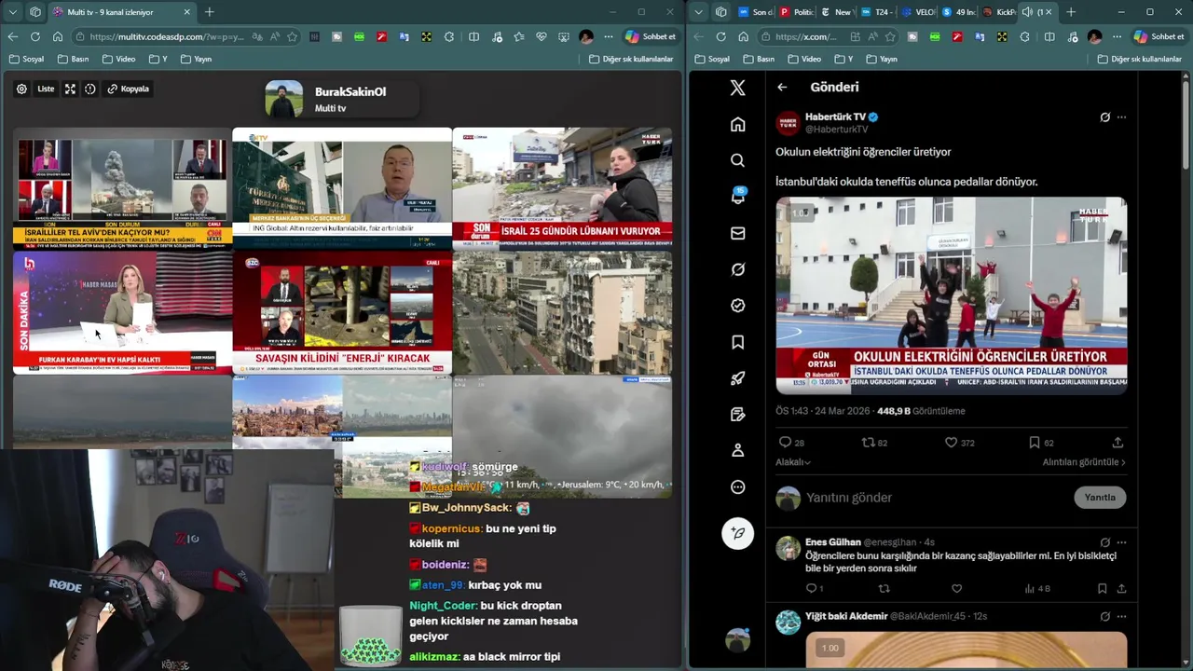Image resolution: width=1193 pixels, height=671 pixels.
Task: Bookmark the Habertürk post showing 62
Action: [1041, 443]
